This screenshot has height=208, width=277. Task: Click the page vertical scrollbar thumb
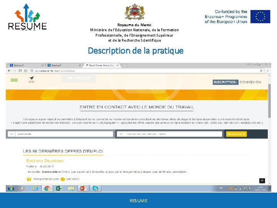pos(269,101)
